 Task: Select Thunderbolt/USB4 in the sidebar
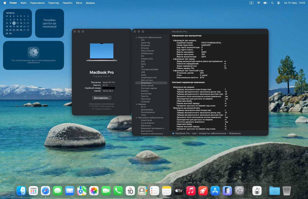pos(149,70)
